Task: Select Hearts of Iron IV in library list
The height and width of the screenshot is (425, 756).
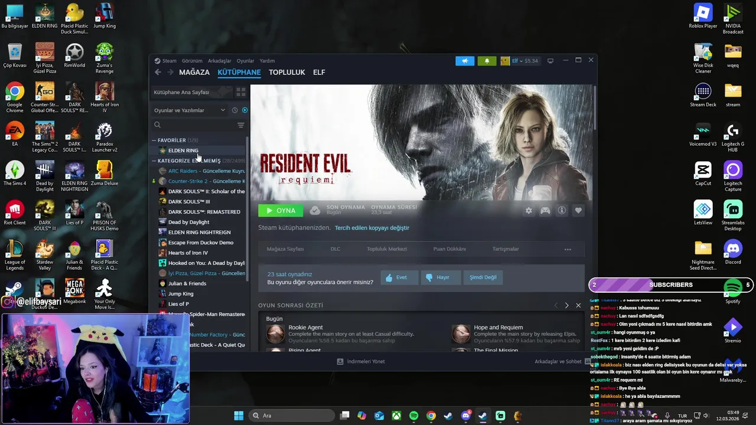Action: [188, 253]
